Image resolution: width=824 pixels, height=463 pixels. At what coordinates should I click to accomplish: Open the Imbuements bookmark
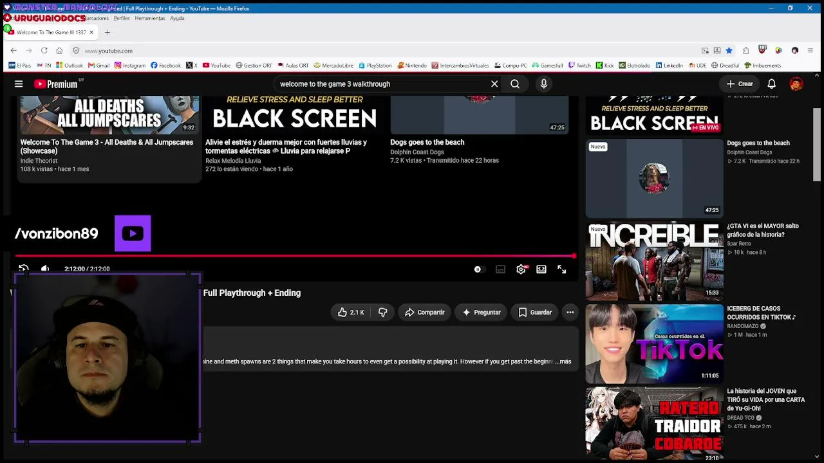click(763, 66)
